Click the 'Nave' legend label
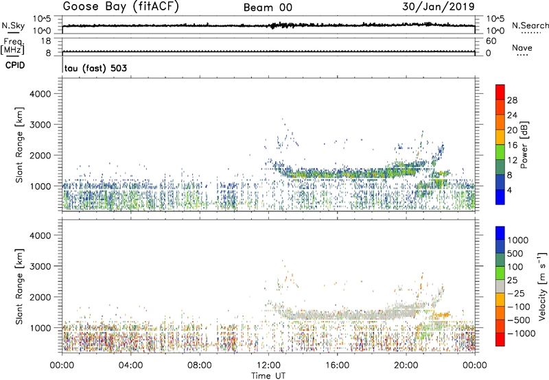 tap(522, 48)
